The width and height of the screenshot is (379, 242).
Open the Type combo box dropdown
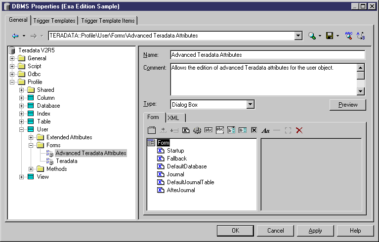[250, 105]
